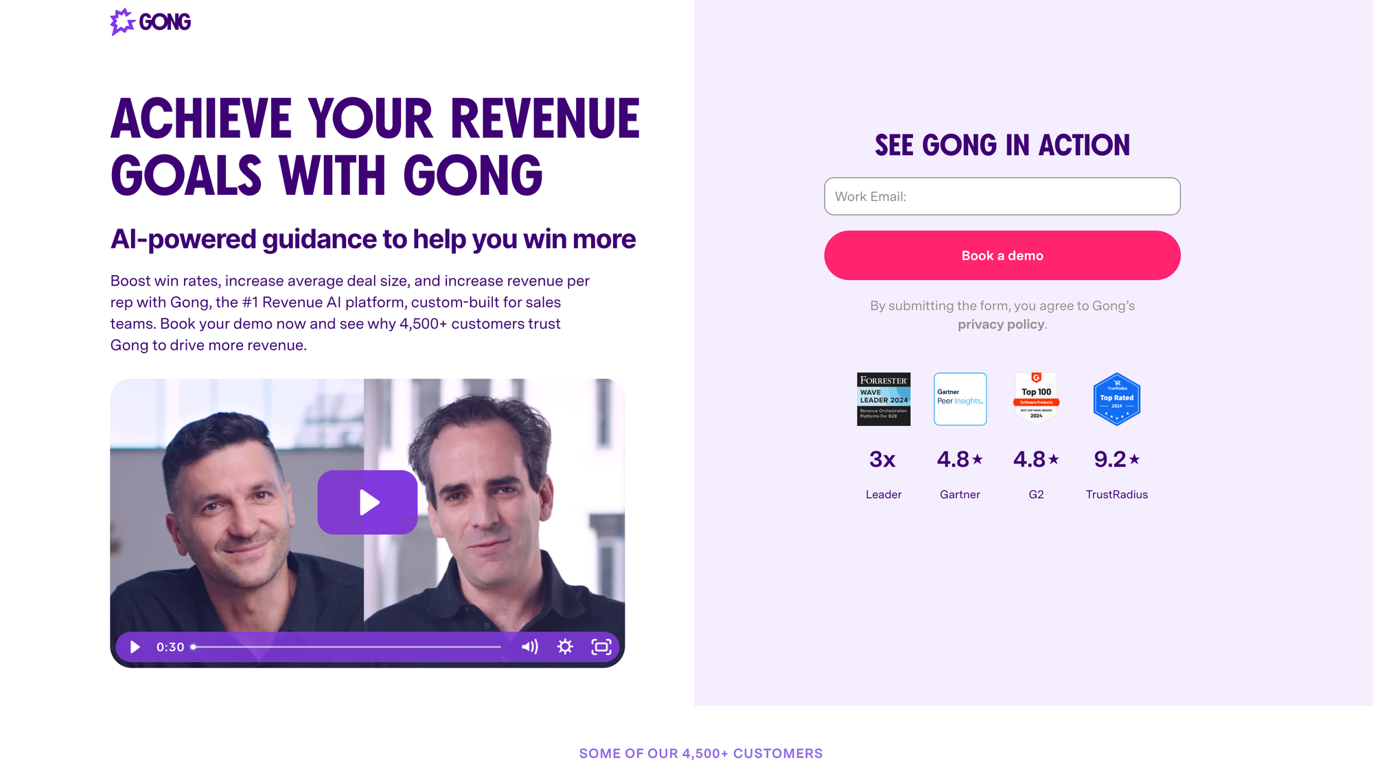Mute the video using the speaker icon

click(x=529, y=647)
